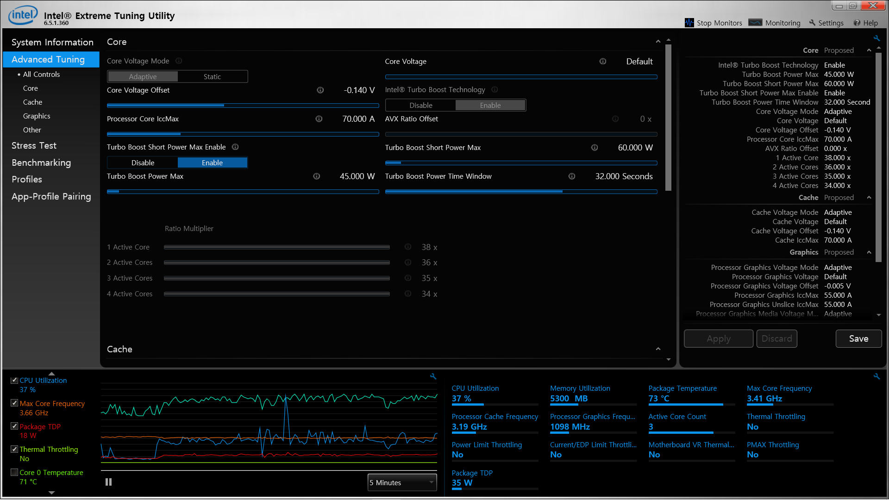The height and width of the screenshot is (500, 889).
Task: Select Cache sub-item in sidebar
Action: tap(32, 102)
